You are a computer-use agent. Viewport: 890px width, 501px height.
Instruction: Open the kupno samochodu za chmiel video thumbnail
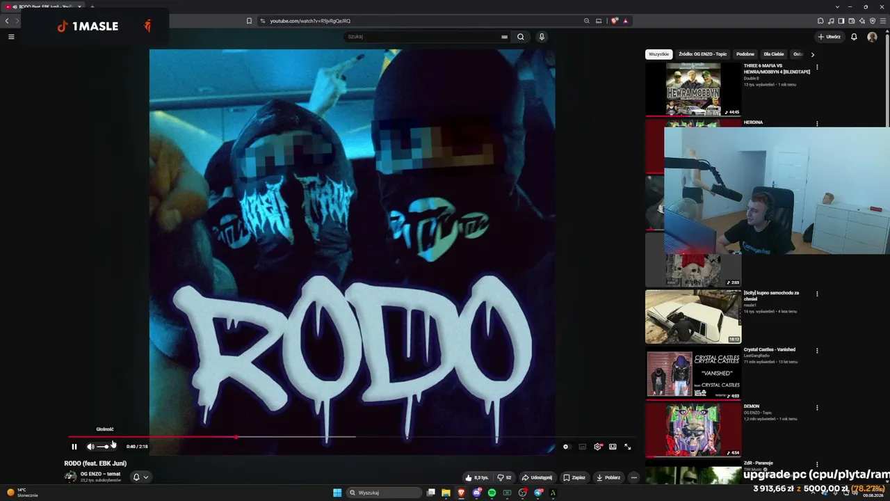pyautogui.click(x=693, y=317)
